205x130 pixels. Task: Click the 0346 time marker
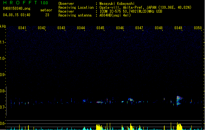coord(120,28)
